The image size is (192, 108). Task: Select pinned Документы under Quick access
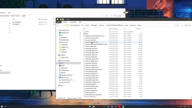point(64,37)
